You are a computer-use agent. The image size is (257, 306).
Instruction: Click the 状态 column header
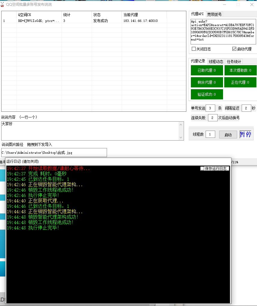107,15
